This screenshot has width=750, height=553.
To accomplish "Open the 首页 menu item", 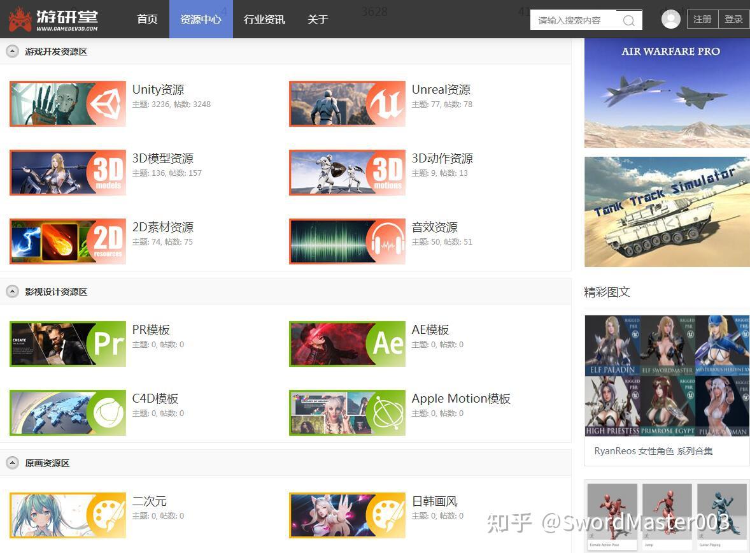I will tap(146, 19).
